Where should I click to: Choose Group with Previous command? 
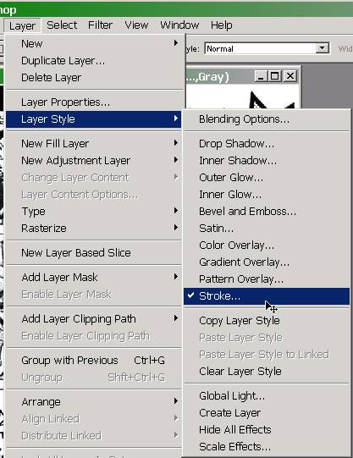[x=93, y=361]
